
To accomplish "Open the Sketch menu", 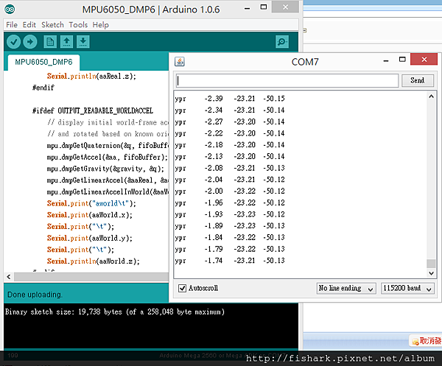I will (x=52, y=24).
